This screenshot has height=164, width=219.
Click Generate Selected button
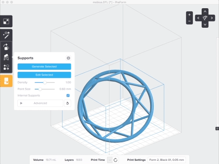[44, 67]
